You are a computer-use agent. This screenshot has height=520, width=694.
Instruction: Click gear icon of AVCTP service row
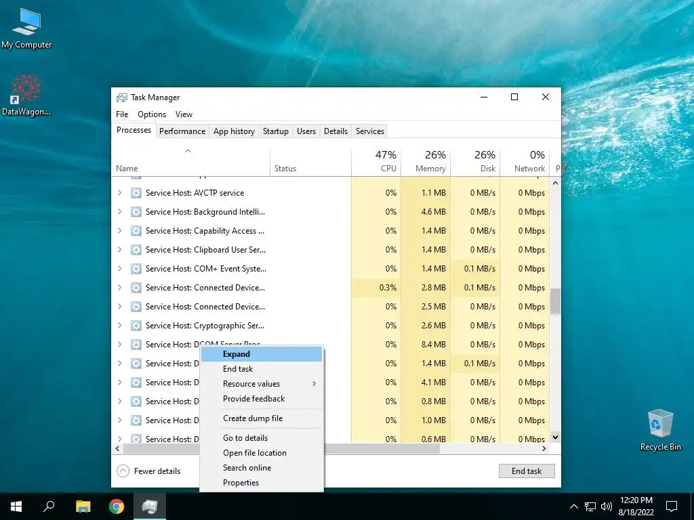(136, 193)
